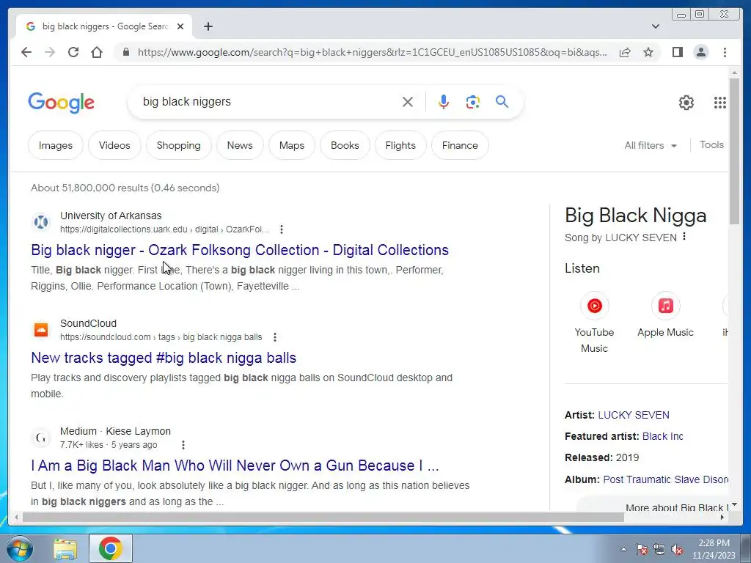Submit search with the magnifier icon

coord(502,101)
